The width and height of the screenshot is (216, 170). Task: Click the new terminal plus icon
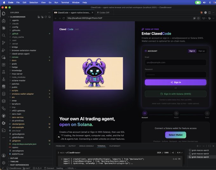pyautogui.click(x=198, y=146)
